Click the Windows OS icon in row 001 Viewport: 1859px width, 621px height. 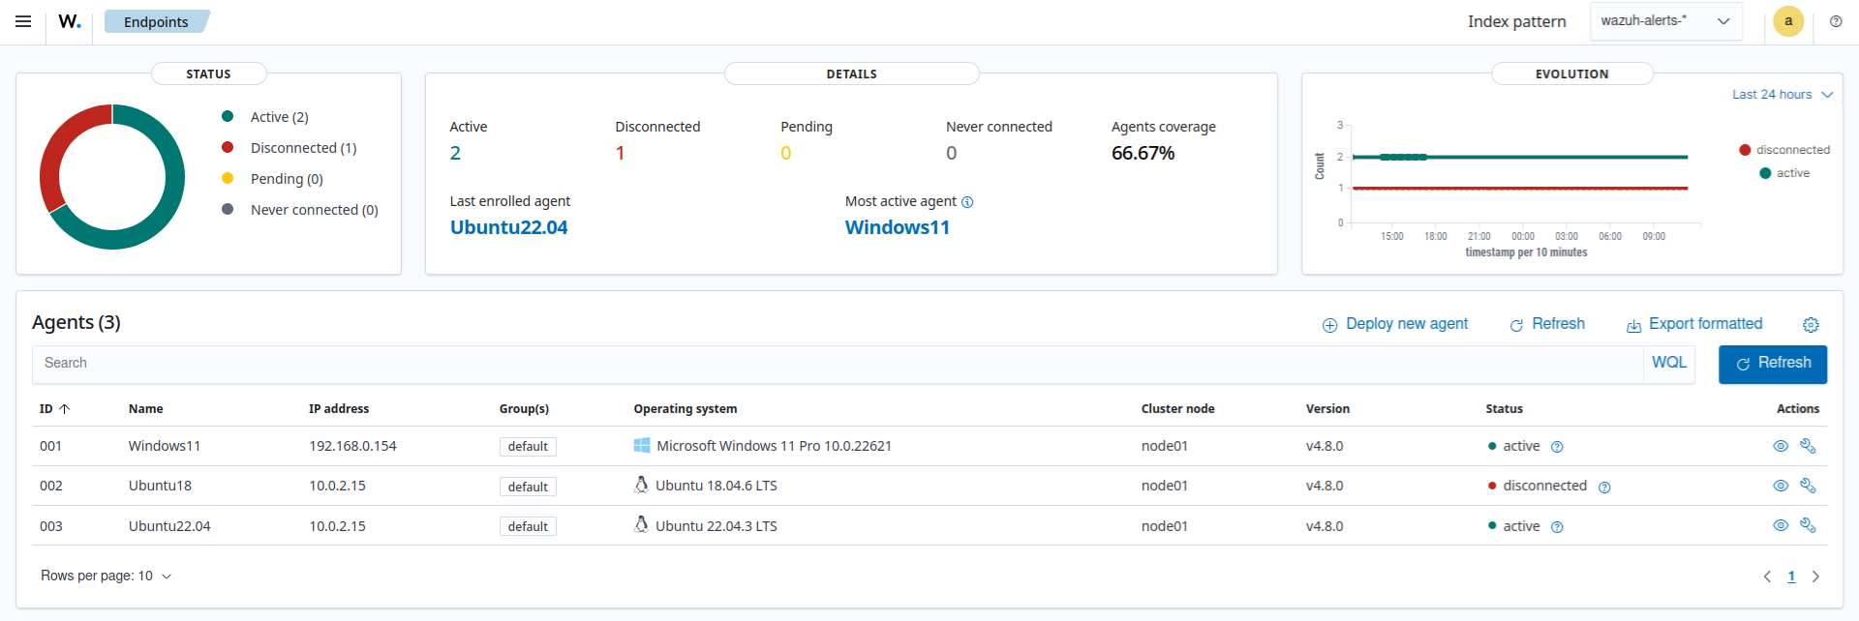[642, 445]
